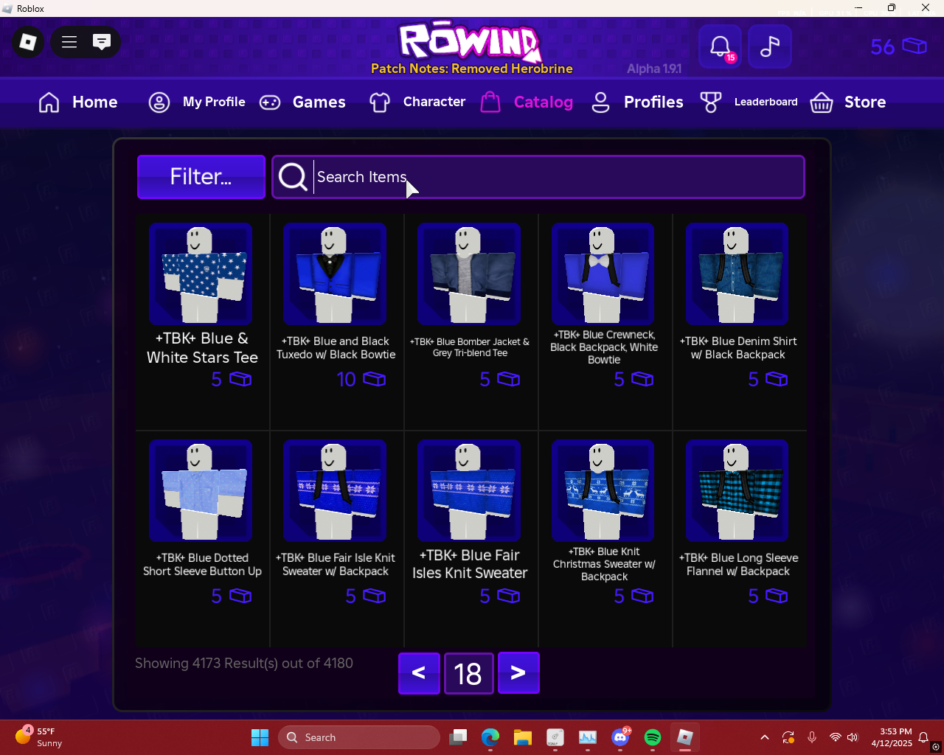
Task: Click the Store basket icon
Action: point(822,102)
